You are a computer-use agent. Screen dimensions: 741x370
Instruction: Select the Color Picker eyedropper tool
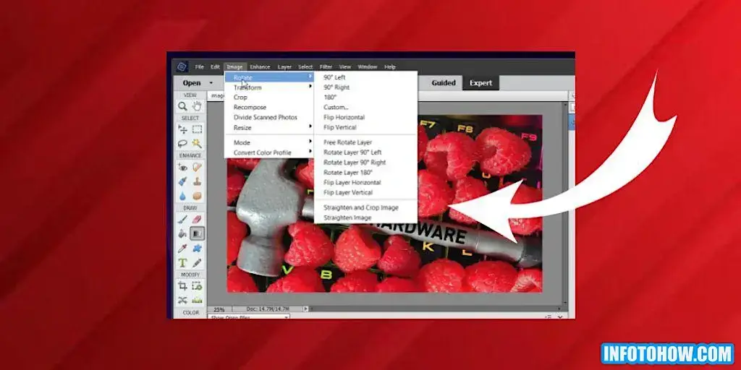tap(182, 248)
